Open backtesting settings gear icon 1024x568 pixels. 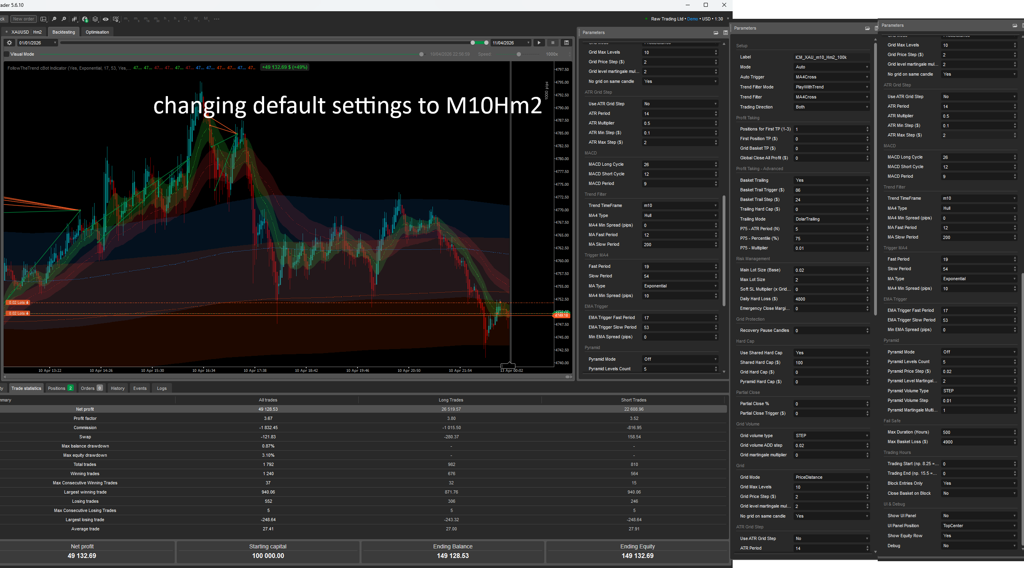(10, 43)
